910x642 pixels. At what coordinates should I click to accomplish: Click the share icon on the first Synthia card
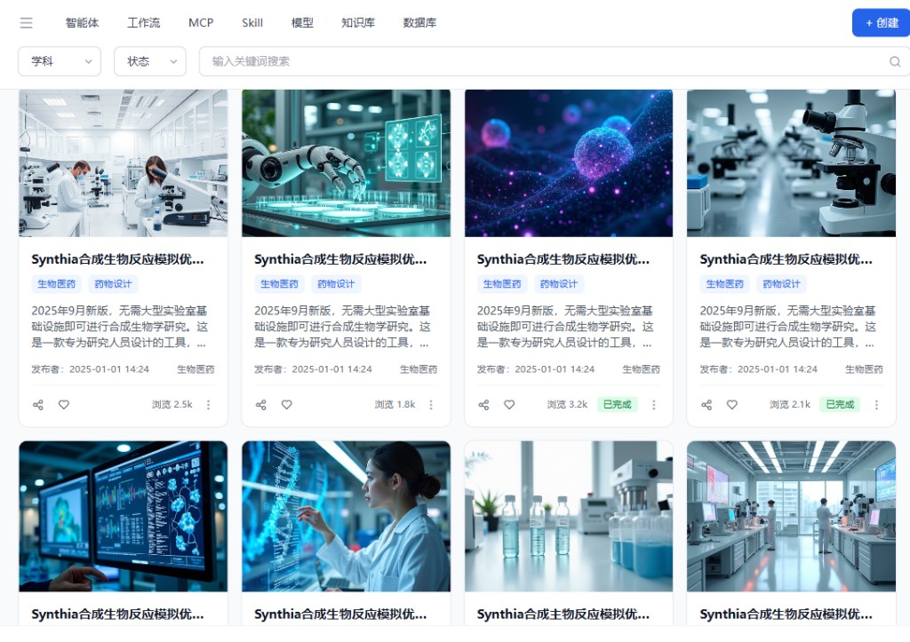(37, 404)
